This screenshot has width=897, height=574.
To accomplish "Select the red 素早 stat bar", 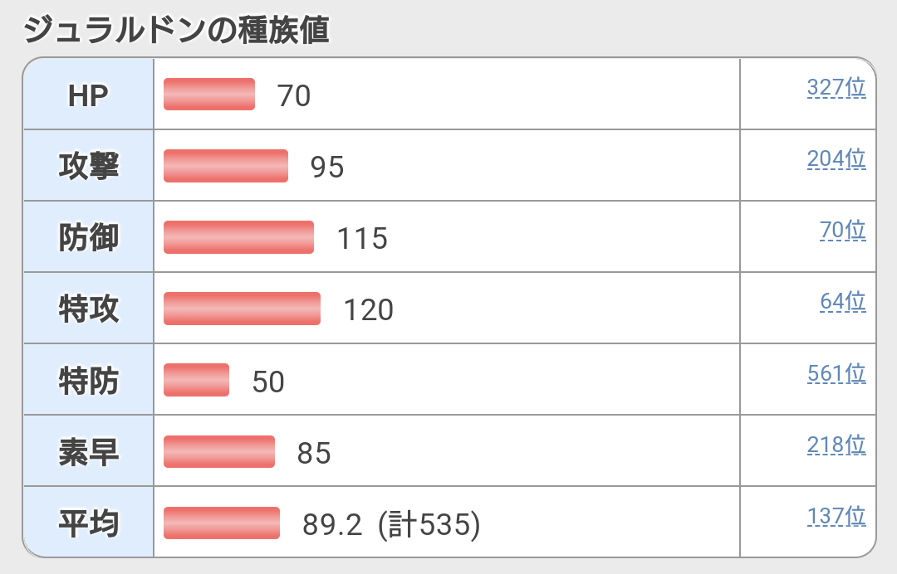I will 219,451.
